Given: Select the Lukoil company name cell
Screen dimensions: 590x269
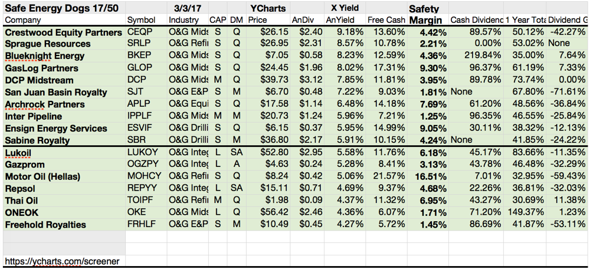Looking at the screenshot, I should [64, 152].
